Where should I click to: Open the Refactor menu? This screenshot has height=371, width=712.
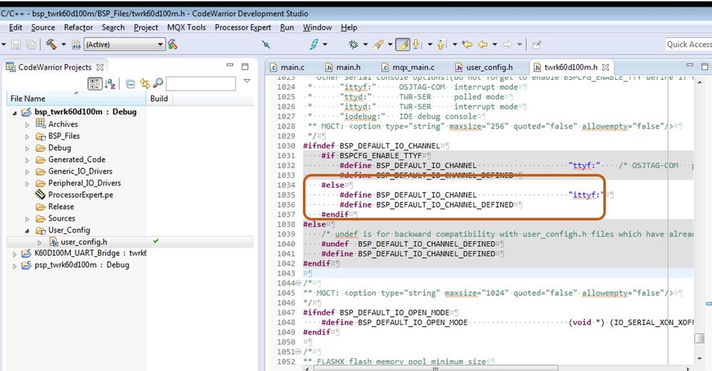(78, 27)
